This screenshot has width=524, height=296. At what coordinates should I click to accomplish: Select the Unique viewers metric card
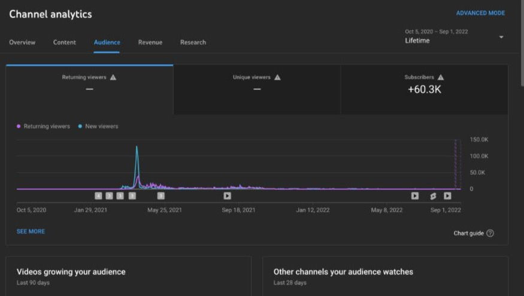pyautogui.click(x=257, y=90)
